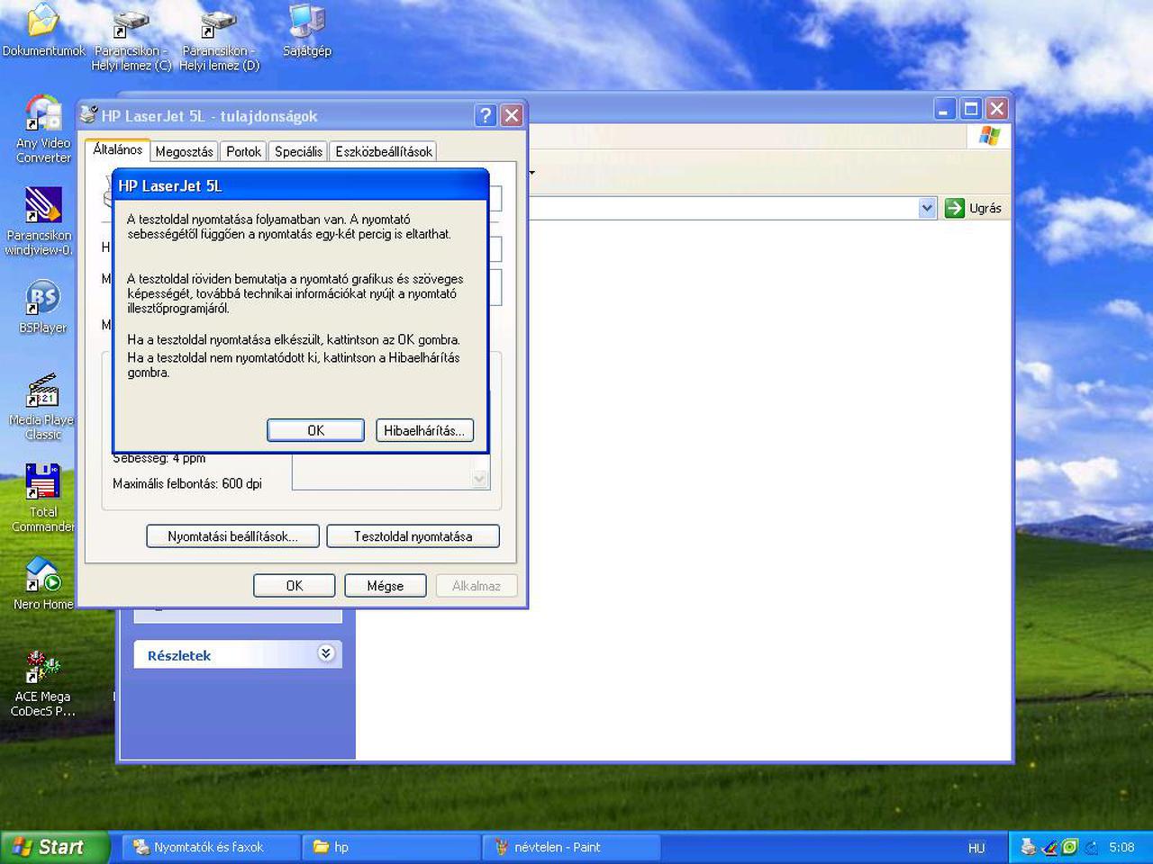The width and height of the screenshot is (1153, 864).
Task: Switch to Nyomtatók és faxok taskbar item
Action: coord(209,847)
